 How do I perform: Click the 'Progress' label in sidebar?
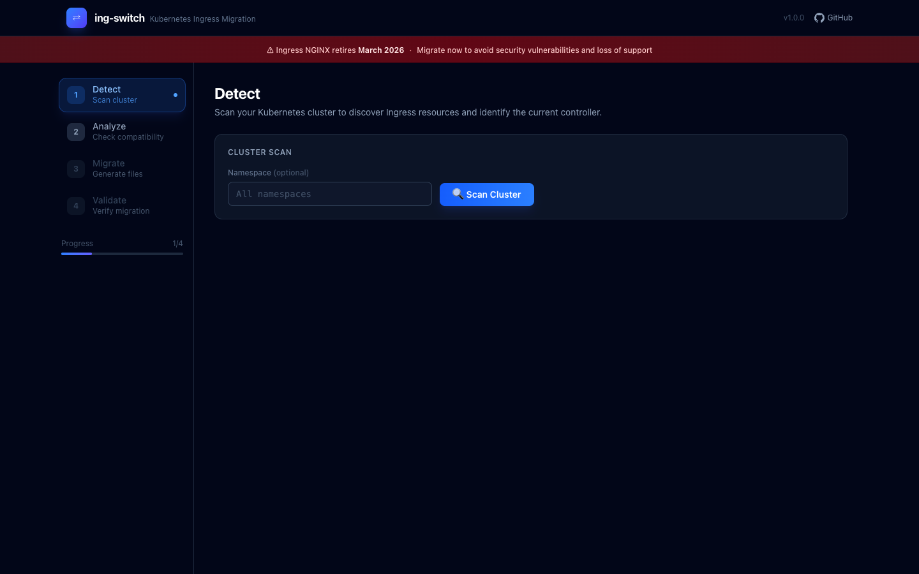tap(77, 244)
